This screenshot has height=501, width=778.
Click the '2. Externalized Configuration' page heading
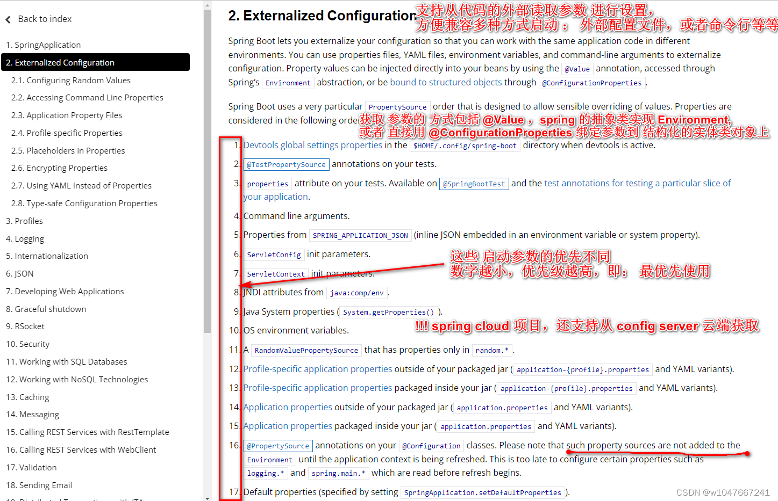click(x=322, y=16)
